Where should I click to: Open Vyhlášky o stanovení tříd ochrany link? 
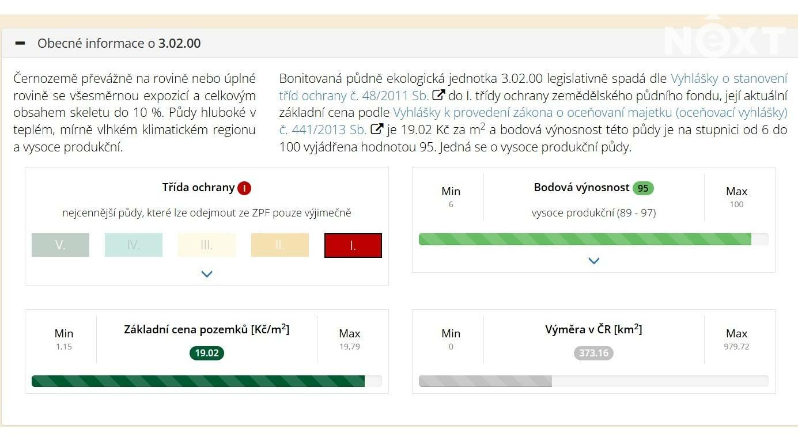[x=728, y=78]
